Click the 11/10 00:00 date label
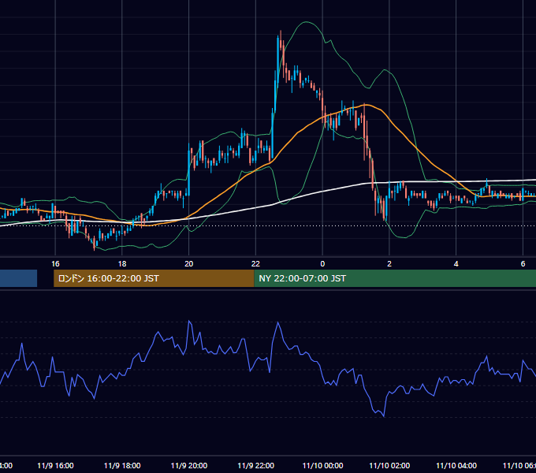The image size is (536, 473). (322, 465)
